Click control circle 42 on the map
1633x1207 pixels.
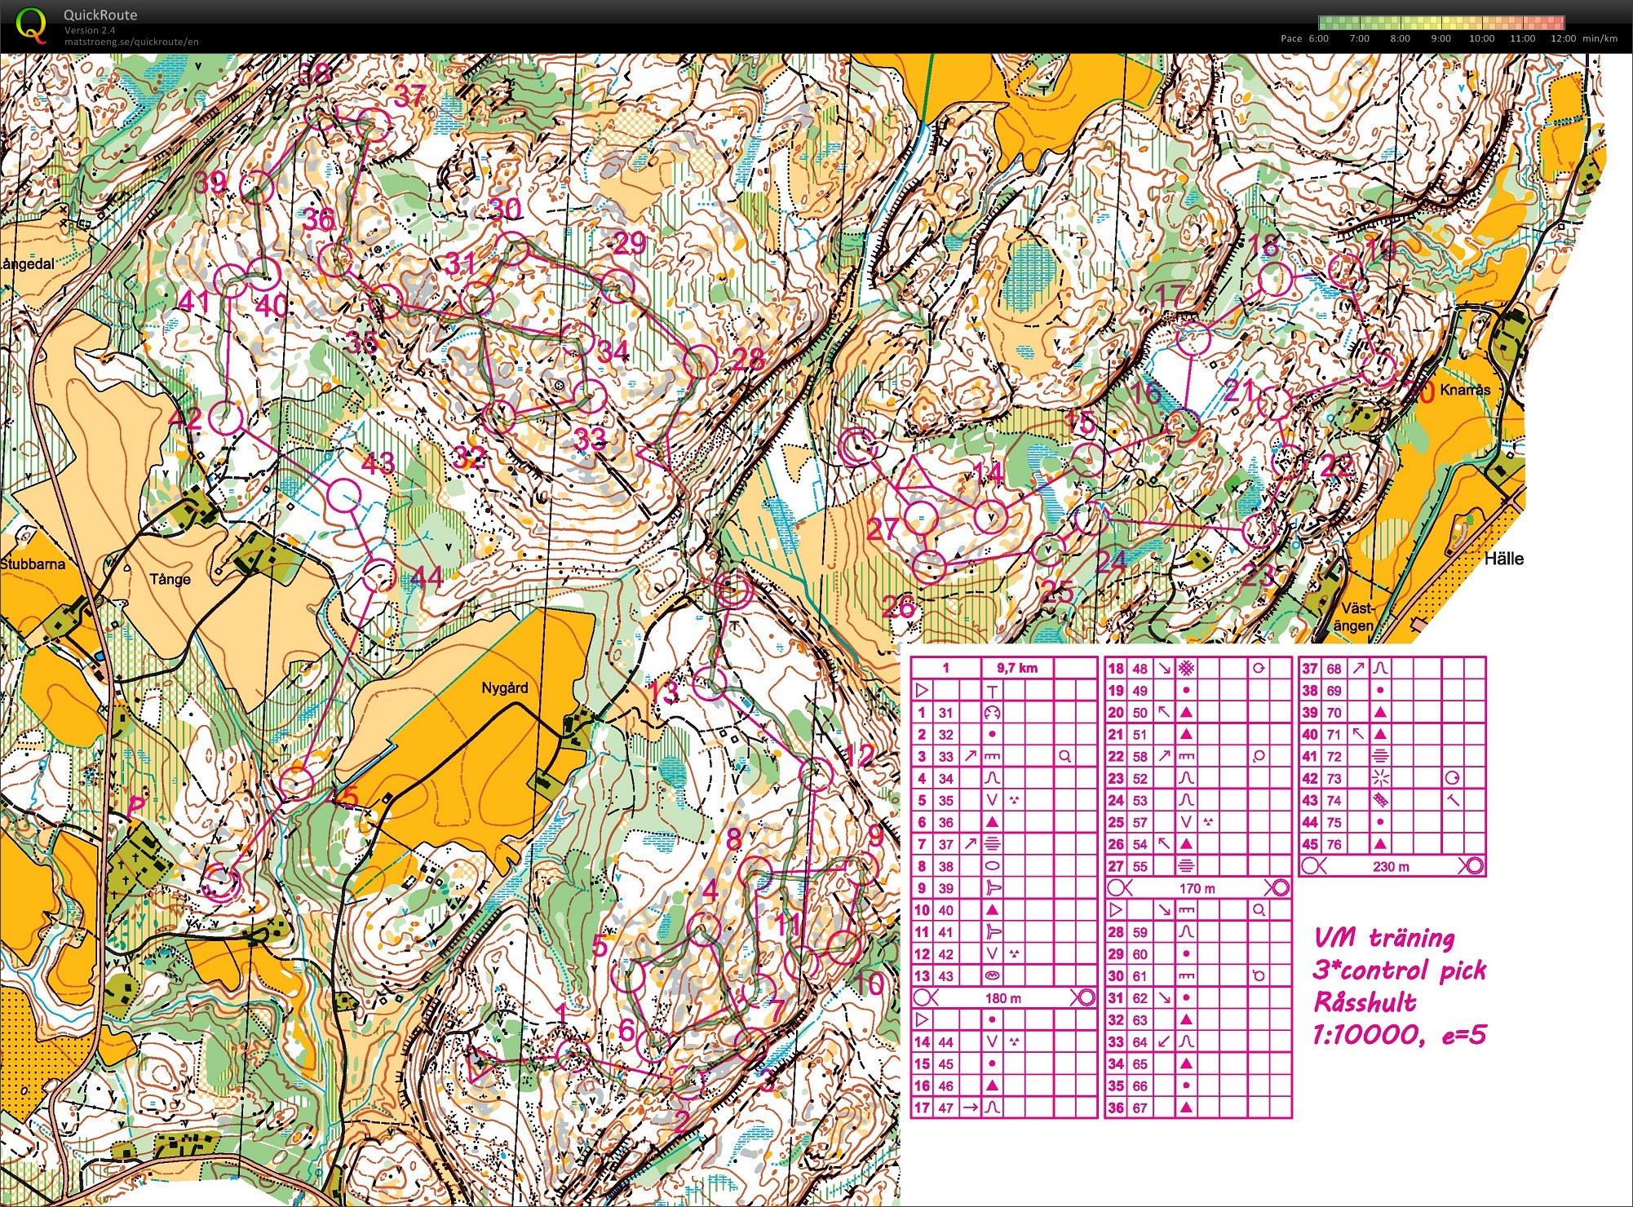click(226, 418)
